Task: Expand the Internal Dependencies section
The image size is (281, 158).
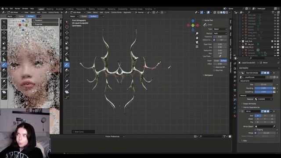Action: [x=251, y=107]
